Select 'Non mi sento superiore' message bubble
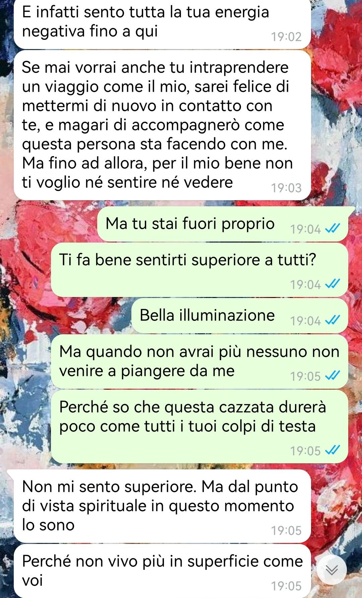The width and height of the screenshot is (362, 598). 162,506
